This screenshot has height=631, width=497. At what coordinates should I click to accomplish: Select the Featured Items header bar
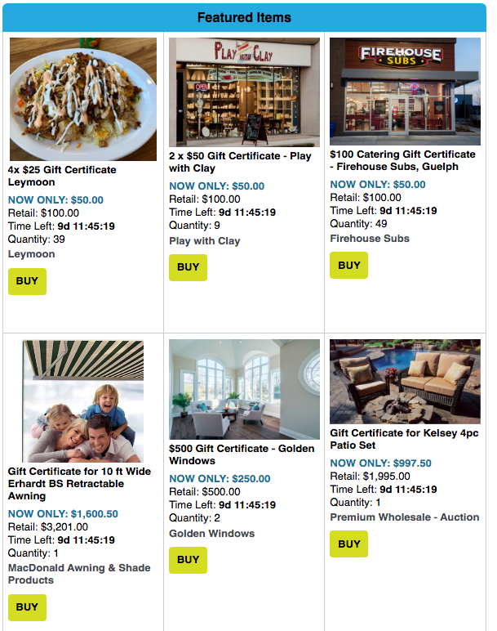click(x=244, y=17)
